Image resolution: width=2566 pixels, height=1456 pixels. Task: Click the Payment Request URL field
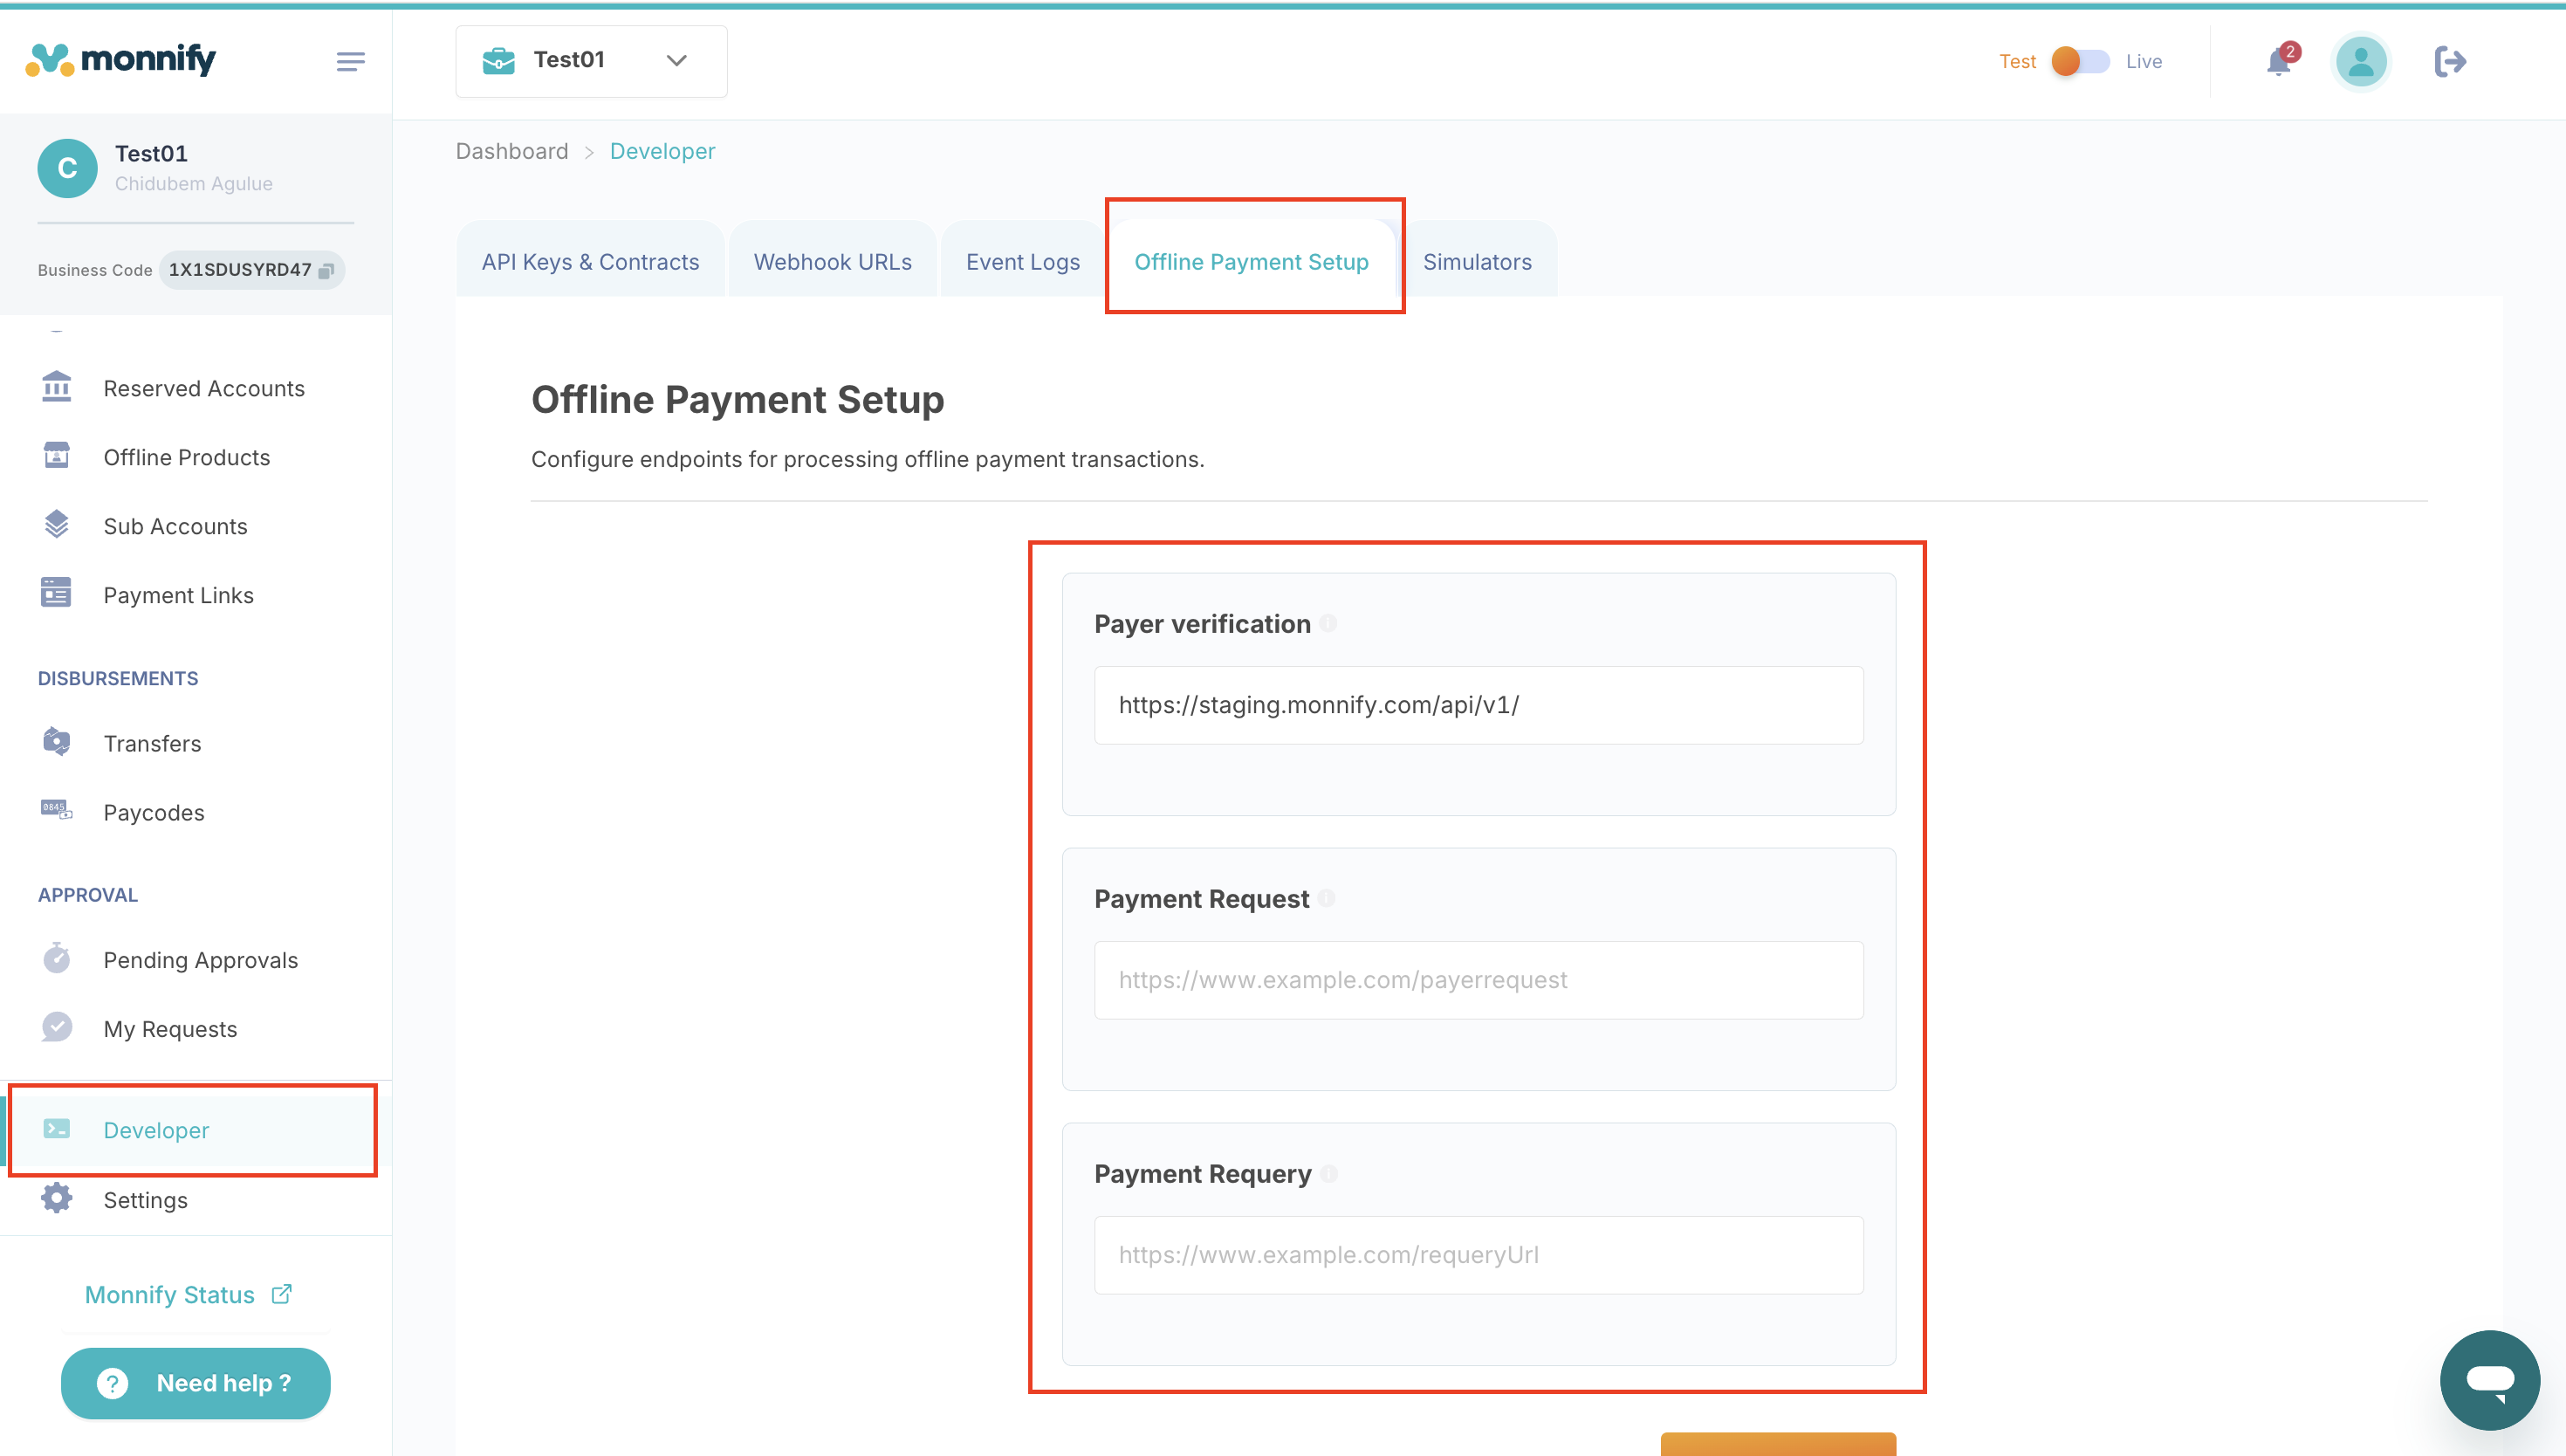pyautogui.click(x=1478, y=980)
